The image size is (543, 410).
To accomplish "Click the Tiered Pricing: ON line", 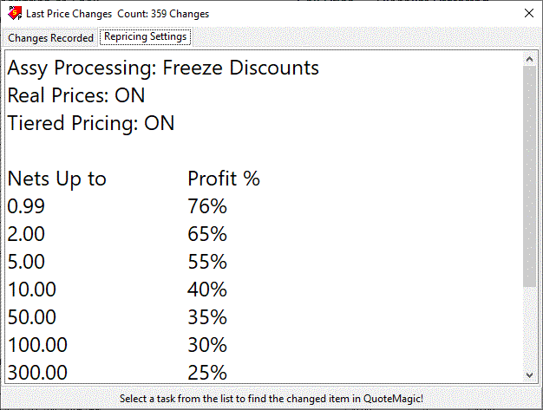I will 91,123.
